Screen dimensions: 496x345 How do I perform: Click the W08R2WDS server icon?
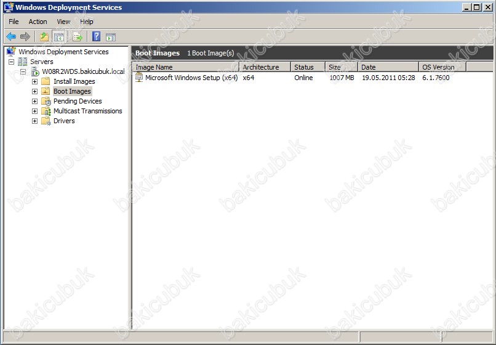(35, 71)
